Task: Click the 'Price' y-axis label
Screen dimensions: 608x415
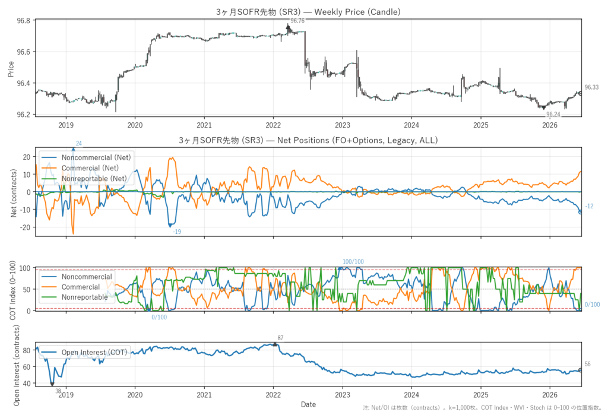Action: 11,69
